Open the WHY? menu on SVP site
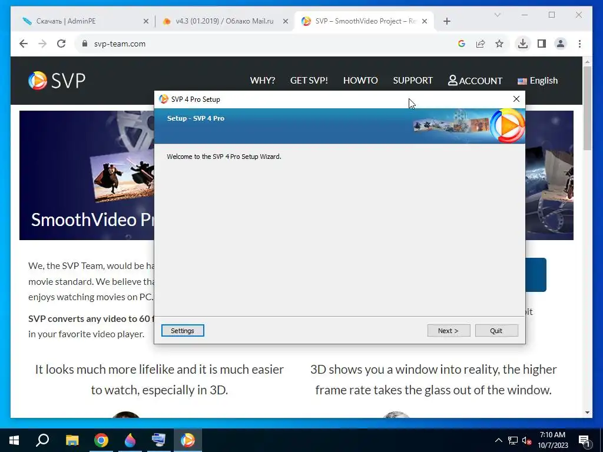Viewport: 603px width, 452px height. pos(262,80)
